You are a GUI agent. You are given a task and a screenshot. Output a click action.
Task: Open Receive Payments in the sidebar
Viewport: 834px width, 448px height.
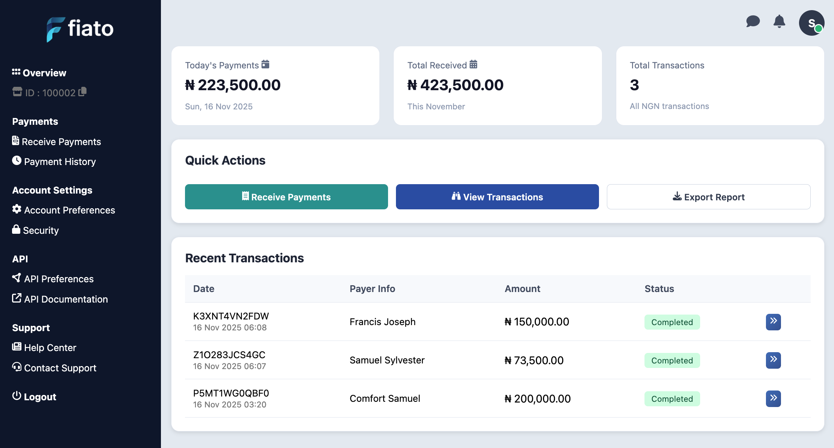(x=56, y=141)
